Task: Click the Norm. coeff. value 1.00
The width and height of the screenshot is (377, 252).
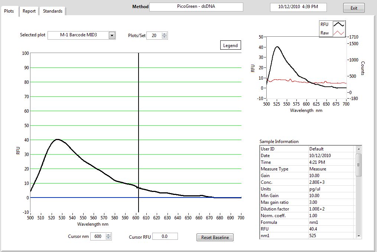Action: [x=313, y=216]
